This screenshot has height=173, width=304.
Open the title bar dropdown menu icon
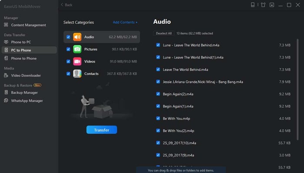(x=272, y=5)
